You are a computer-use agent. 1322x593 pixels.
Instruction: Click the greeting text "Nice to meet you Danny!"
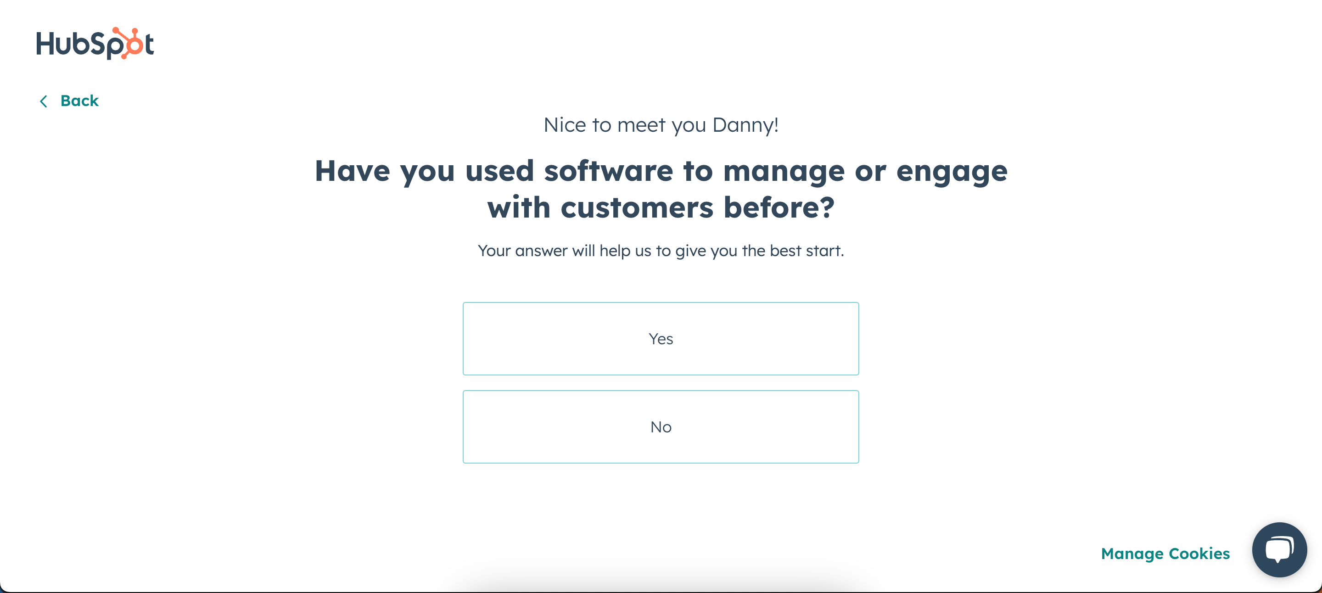click(661, 125)
